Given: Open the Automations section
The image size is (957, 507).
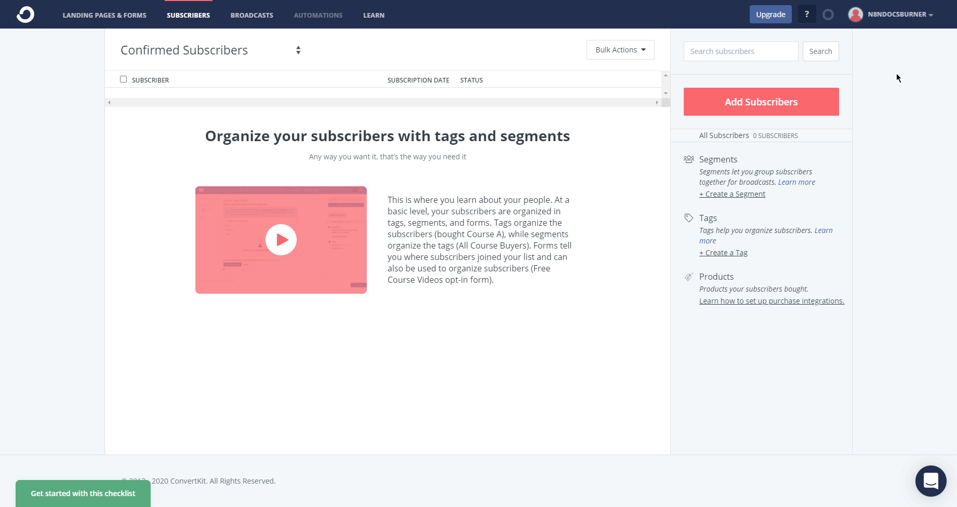Looking at the screenshot, I should pyautogui.click(x=318, y=15).
